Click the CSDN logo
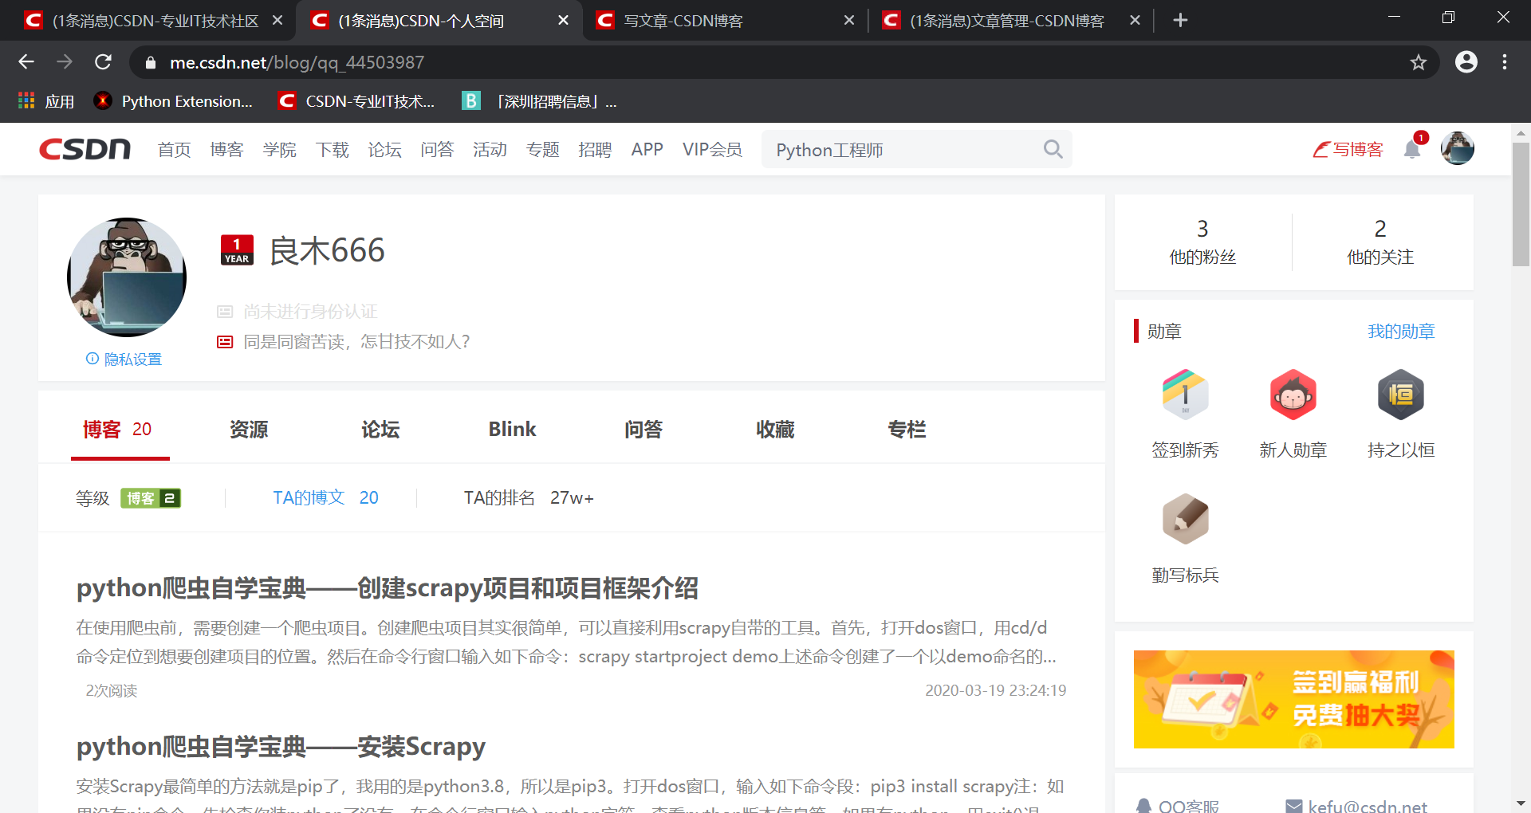Screen dimensions: 1531x813 tap(85, 149)
